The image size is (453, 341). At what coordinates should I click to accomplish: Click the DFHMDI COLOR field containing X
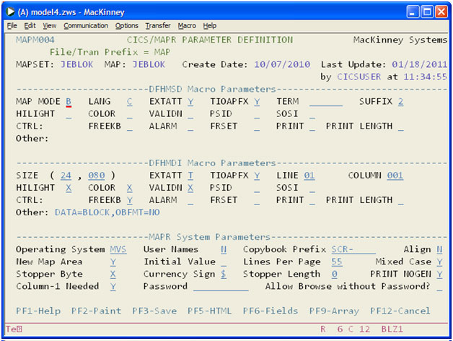pyautogui.click(x=129, y=188)
